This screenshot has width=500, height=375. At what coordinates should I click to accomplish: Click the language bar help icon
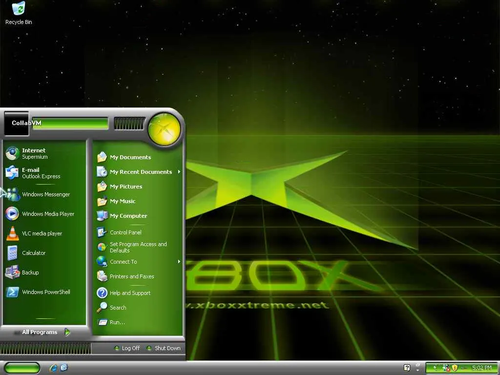click(407, 367)
